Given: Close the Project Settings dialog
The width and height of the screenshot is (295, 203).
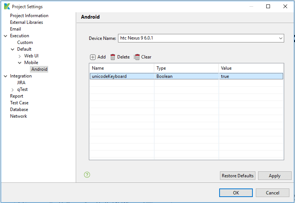Looking at the screenshot, I should (285, 6).
